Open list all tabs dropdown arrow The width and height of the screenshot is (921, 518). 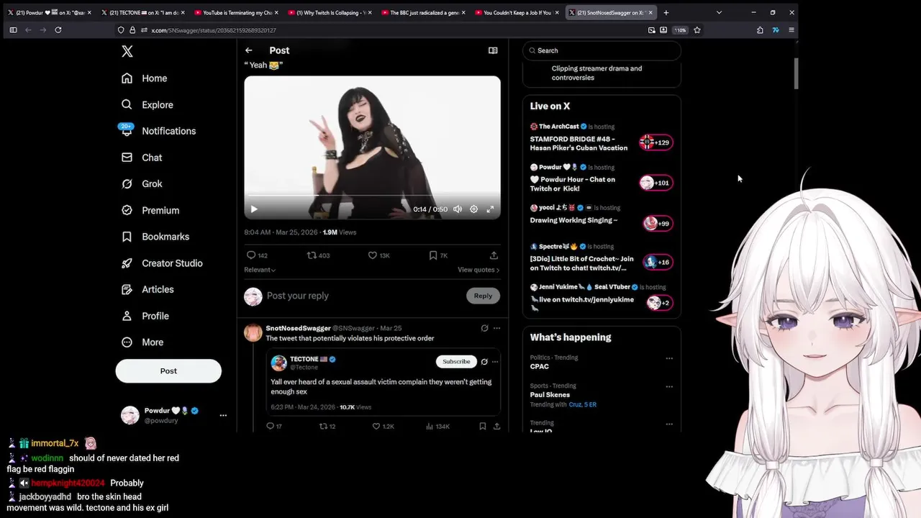719,12
